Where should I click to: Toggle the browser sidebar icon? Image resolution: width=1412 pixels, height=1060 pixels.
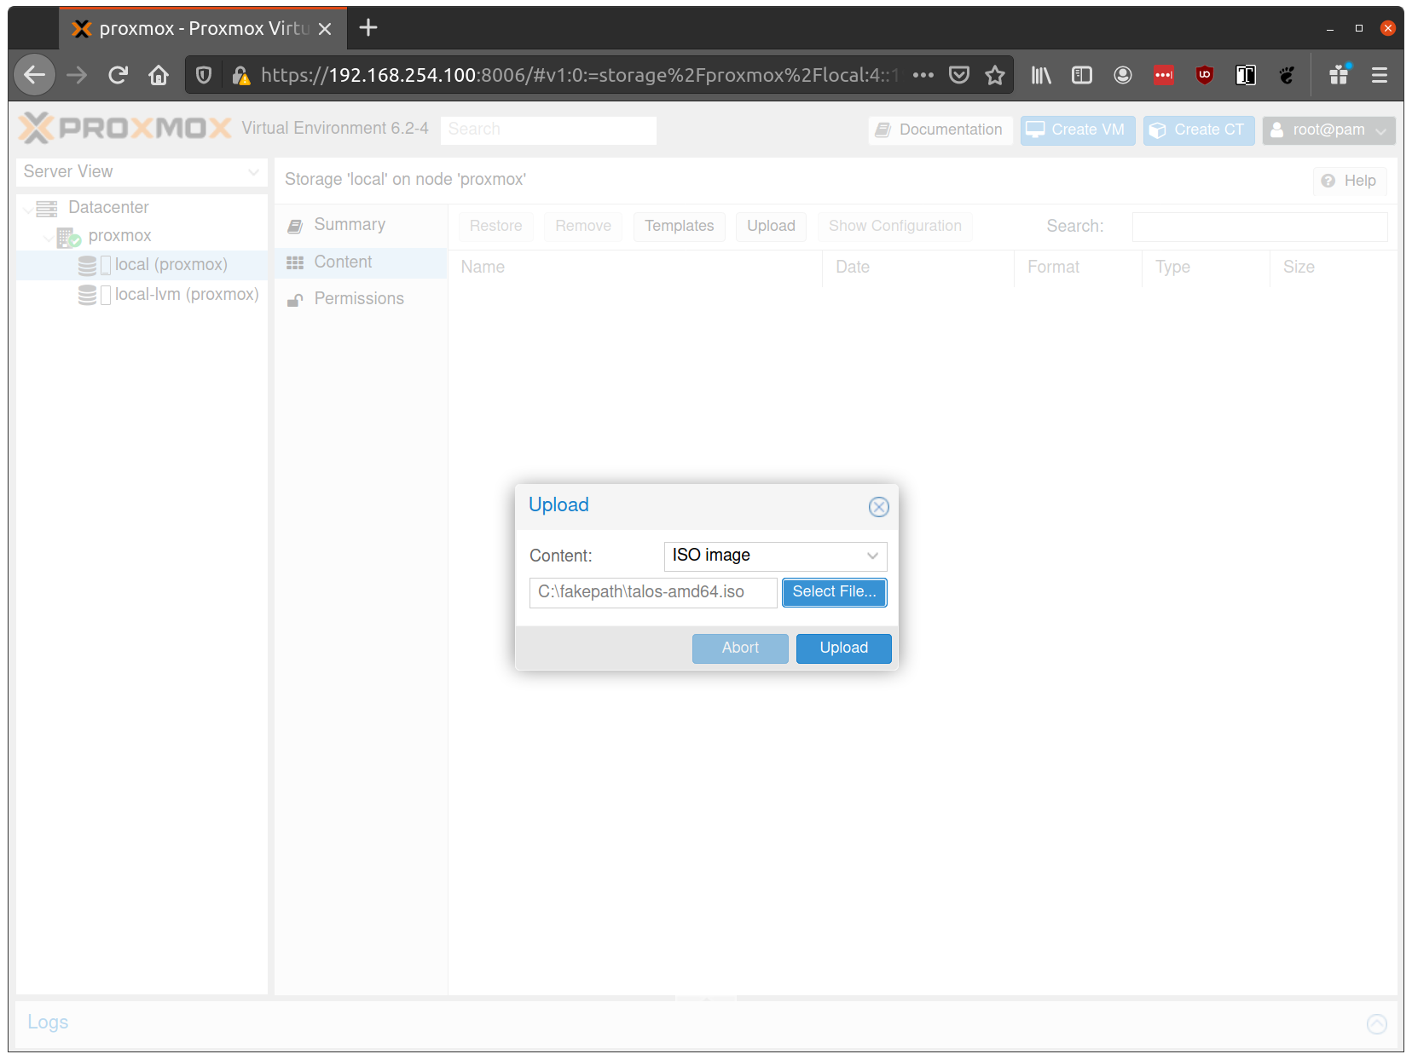point(1081,75)
